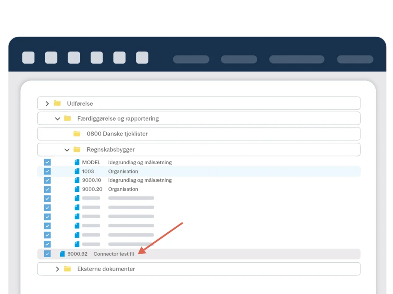Click the file icon for 9000.92
Image resolution: width=393 pixels, height=294 pixels.
(63, 254)
